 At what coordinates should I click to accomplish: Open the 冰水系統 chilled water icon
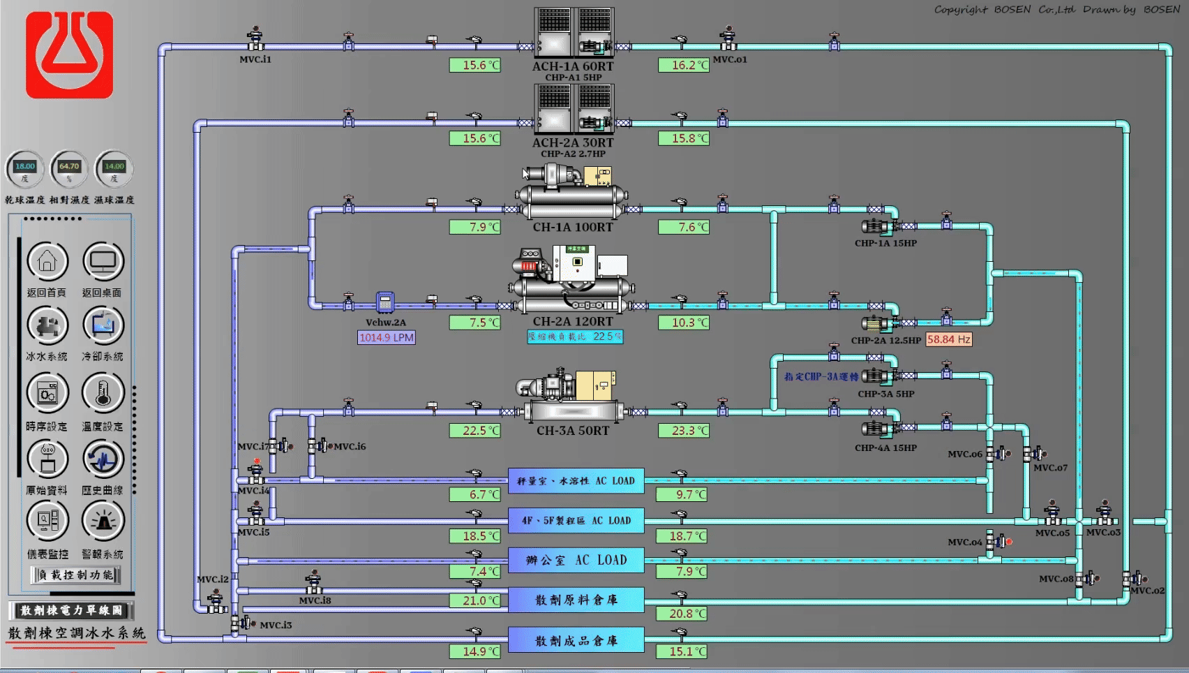(47, 326)
